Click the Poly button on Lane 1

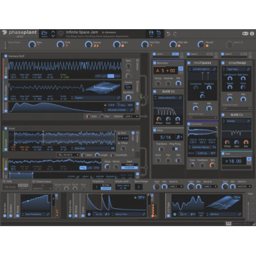tap(175, 54)
